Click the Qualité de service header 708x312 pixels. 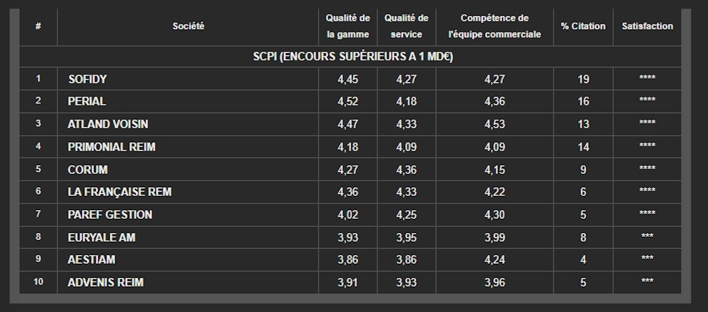406,26
